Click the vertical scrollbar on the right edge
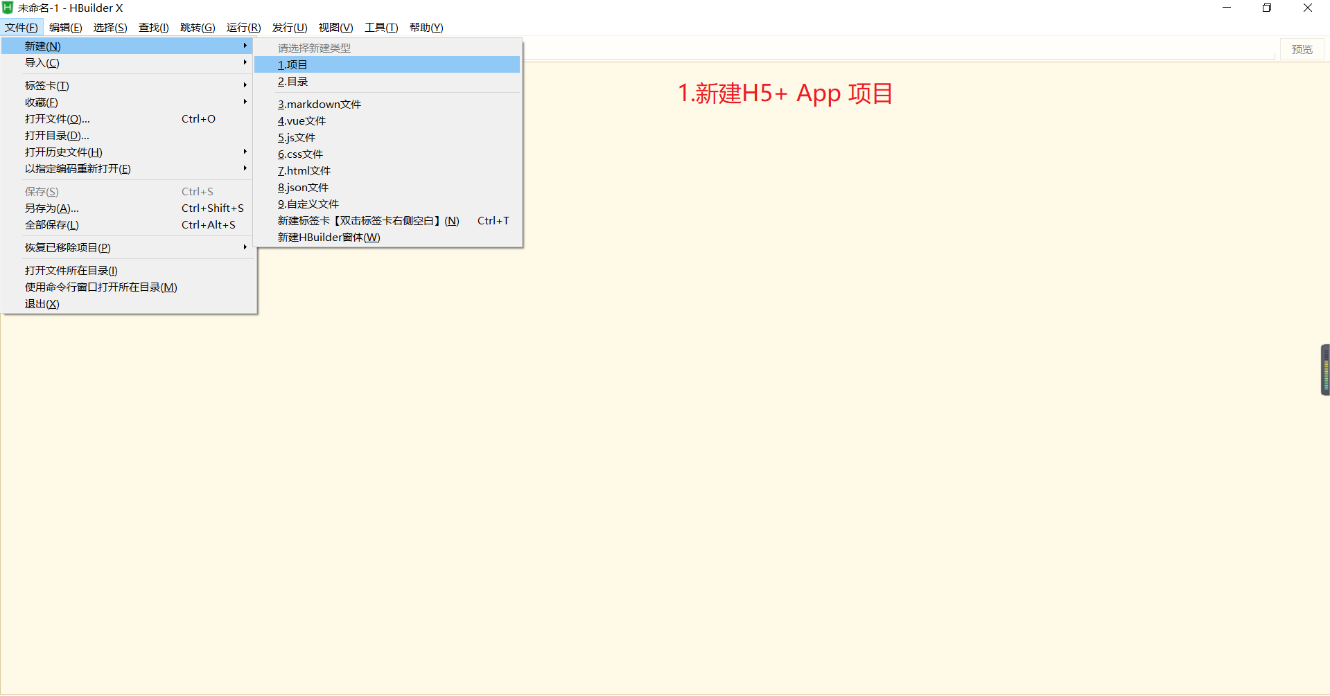The width and height of the screenshot is (1330, 696). coord(1324,370)
